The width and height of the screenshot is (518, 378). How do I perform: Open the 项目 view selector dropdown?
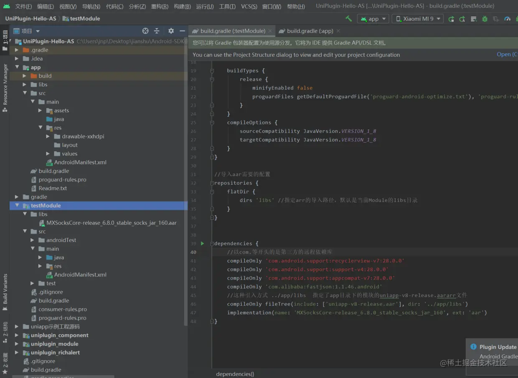26,31
